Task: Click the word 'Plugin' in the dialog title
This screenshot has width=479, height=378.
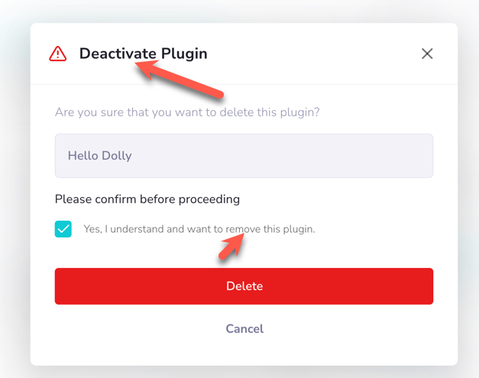Action: pos(184,53)
